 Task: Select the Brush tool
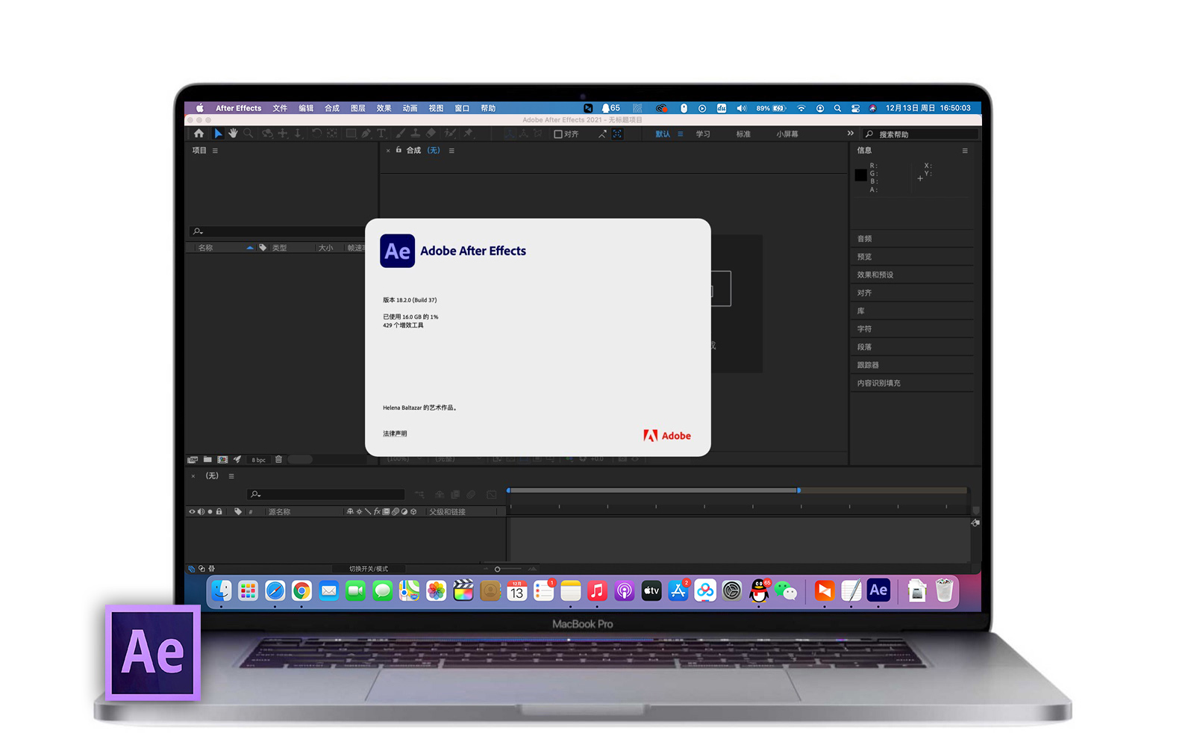coord(401,134)
